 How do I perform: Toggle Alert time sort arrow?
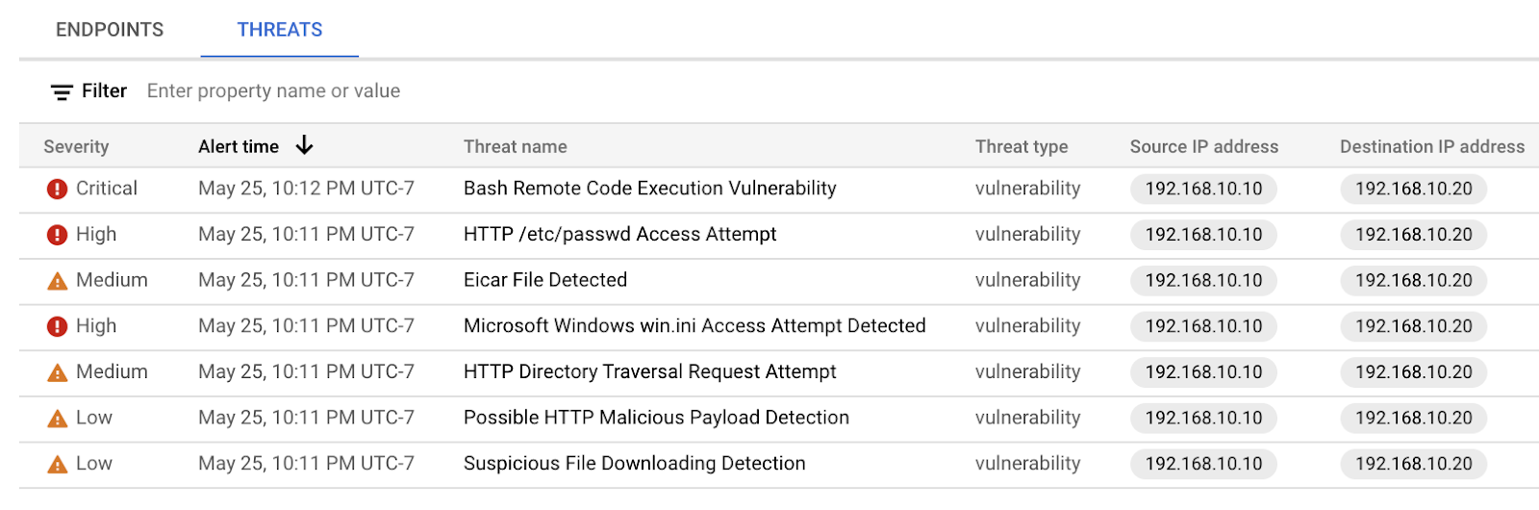click(x=304, y=145)
